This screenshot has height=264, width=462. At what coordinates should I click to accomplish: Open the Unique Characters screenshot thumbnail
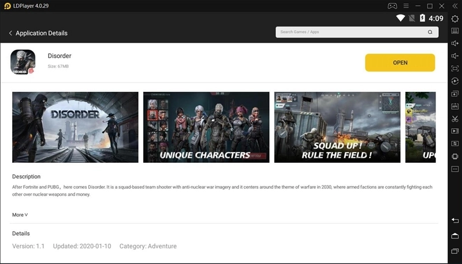(x=206, y=127)
